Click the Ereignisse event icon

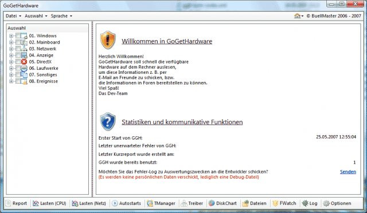click(24, 81)
